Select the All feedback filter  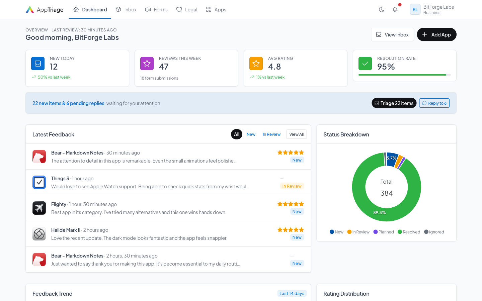pos(237,134)
